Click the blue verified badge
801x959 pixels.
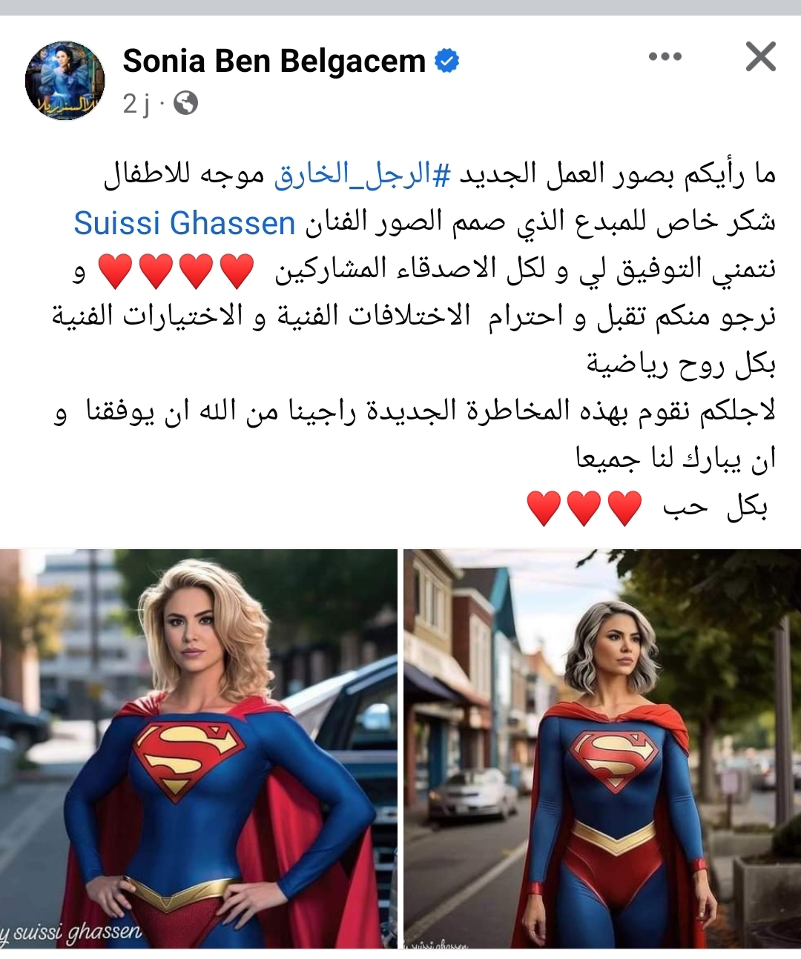(446, 61)
